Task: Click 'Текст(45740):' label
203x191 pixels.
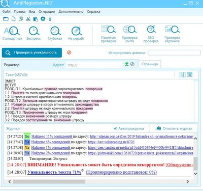Action: coord(17,75)
